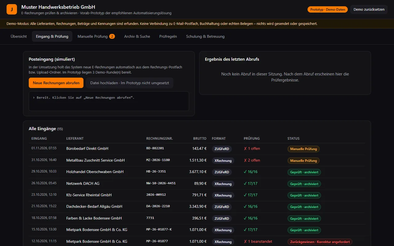The width and height of the screenshot is (394, 246).
Task: Click invoice number MP-26-01877-K
Action: pos(159,229)
